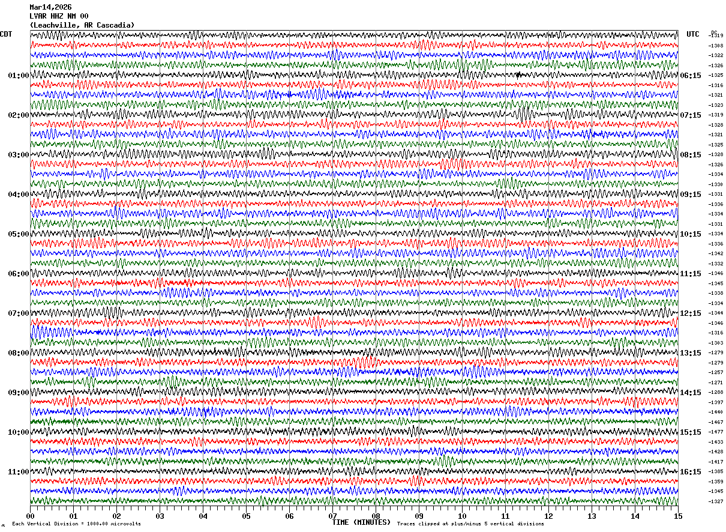Click the DC offset value -1257
This screenshot has width=726, height=532.
click(x=716, y=373)
